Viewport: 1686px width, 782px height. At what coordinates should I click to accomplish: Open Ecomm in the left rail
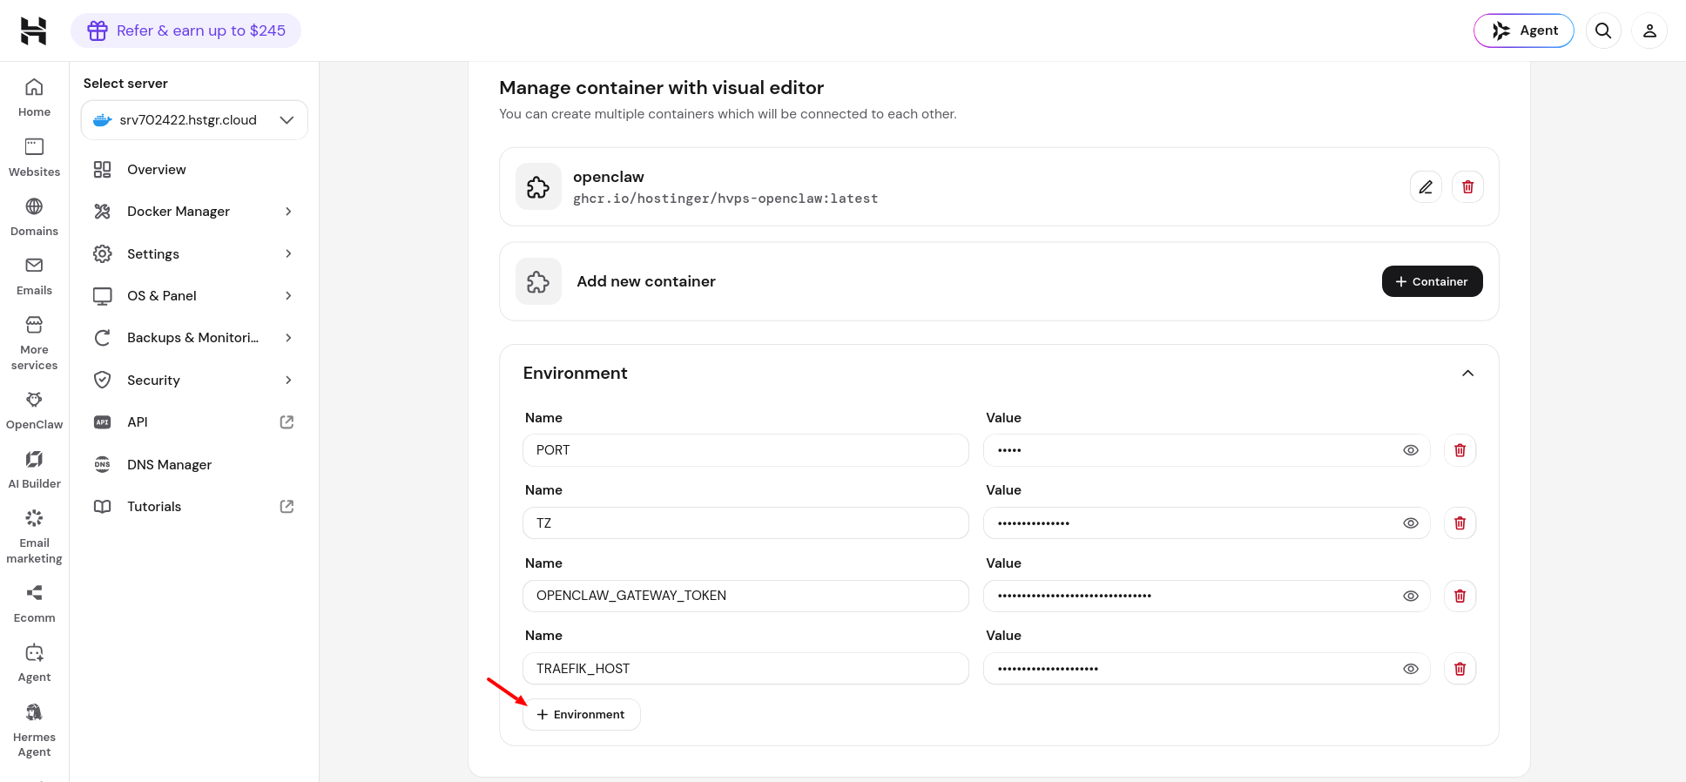pyautogui.click(x=34, y=603)
